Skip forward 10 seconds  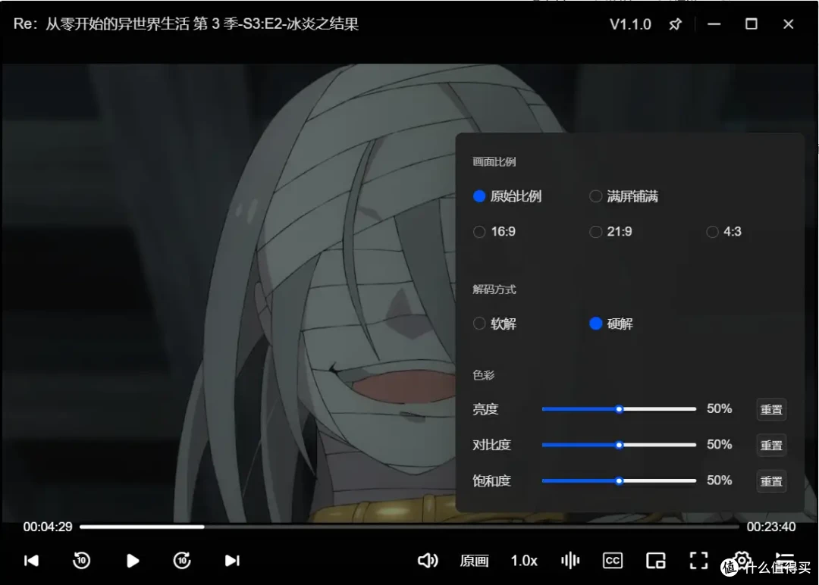(x=182, y=561)
